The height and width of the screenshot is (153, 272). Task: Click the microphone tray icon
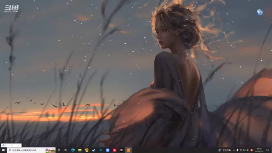[237, 150]
